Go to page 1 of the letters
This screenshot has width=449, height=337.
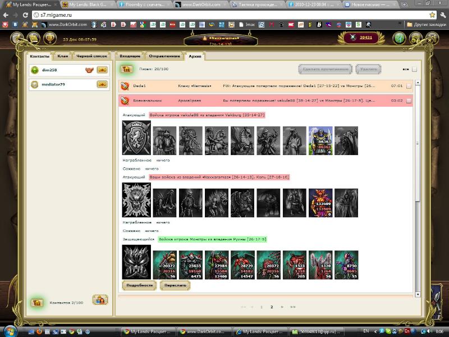pyautogui.click(x=262, y=307)
